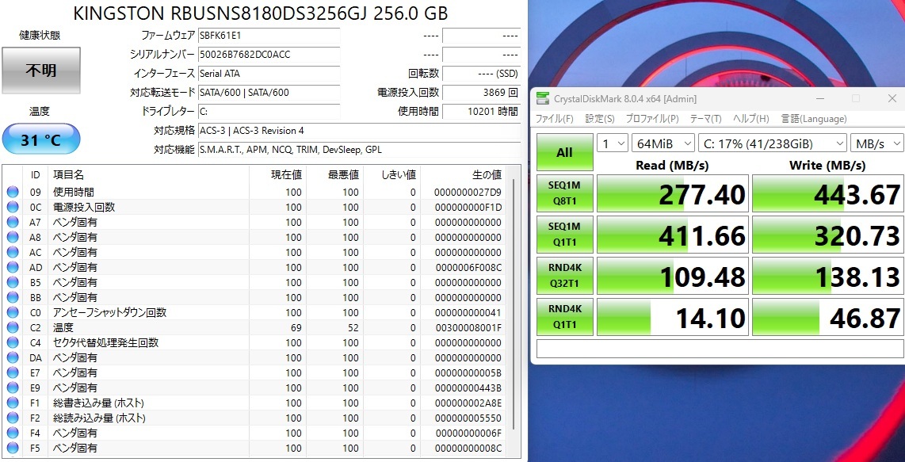Click the 不明 health status button

pyautogui.click(x=41, y=71)
